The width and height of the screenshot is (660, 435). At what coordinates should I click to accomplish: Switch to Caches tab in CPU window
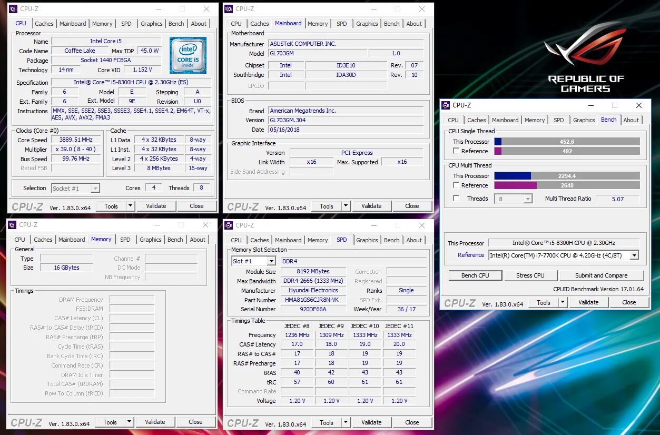click(x=44, y=24)
